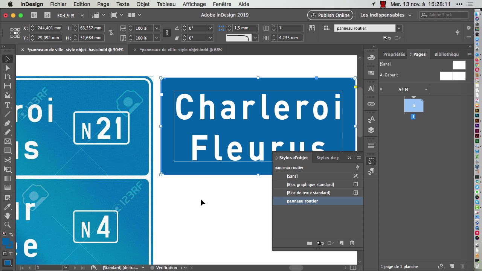Click Publish Online button
482x271 pixels.
click(330, 15)
